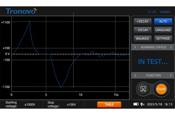
Task: Click the battery level icon
Action: (136, 104)
